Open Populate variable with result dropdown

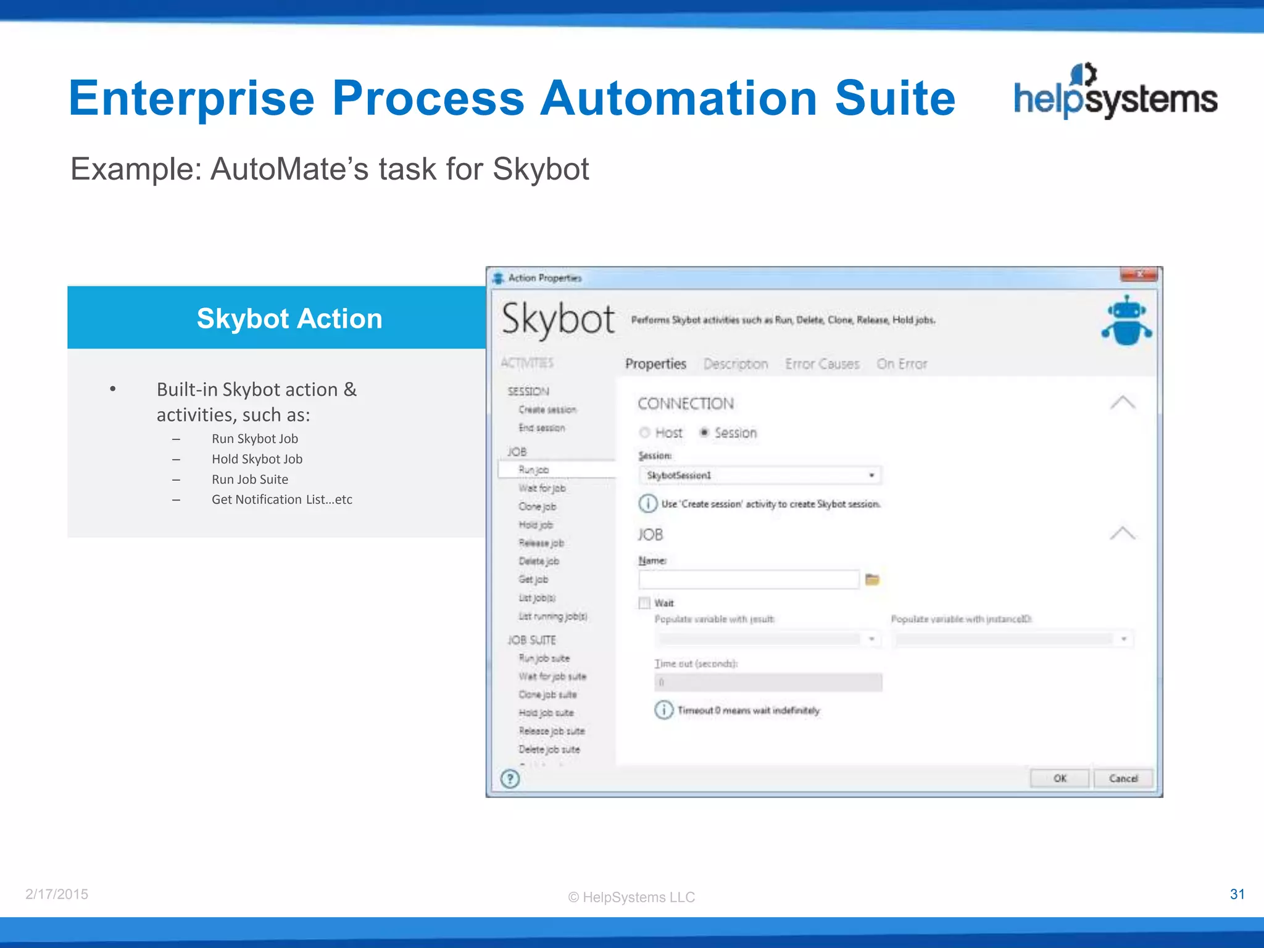(x=768, y=639)
